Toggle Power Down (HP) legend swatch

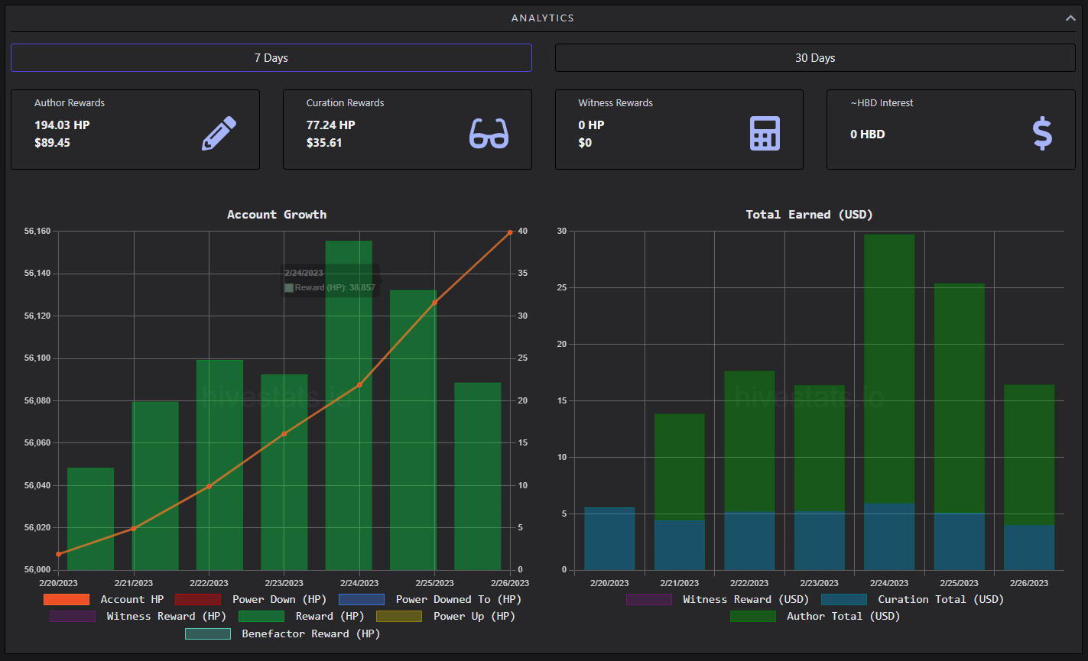[x=198, y=600]
